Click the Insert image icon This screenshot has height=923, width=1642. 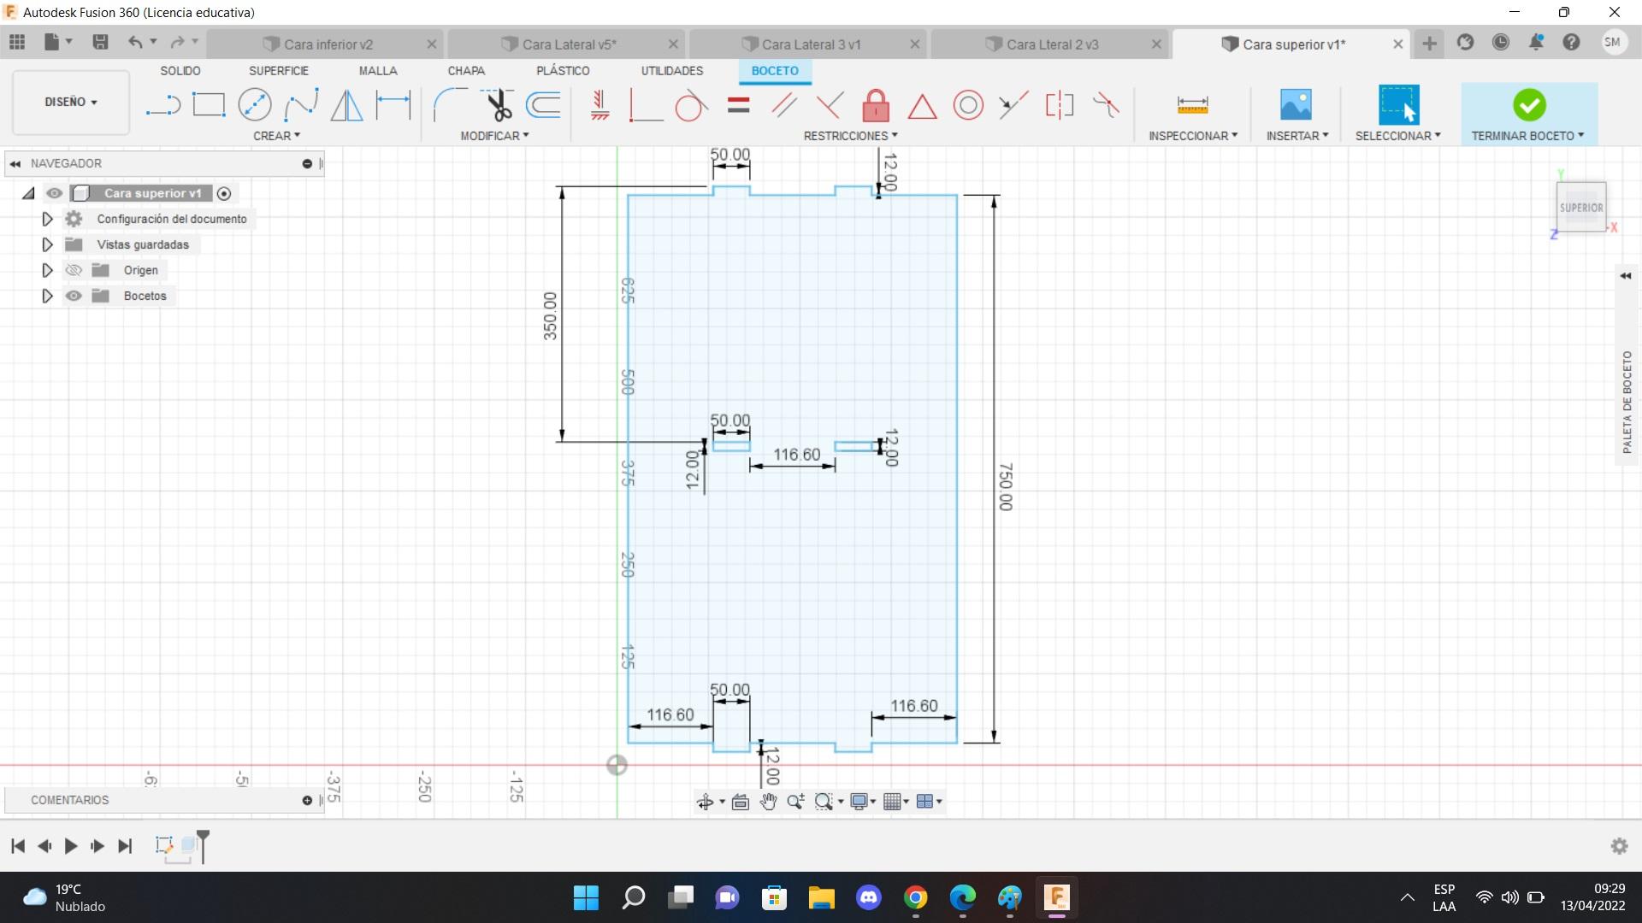pos(1296,105)
